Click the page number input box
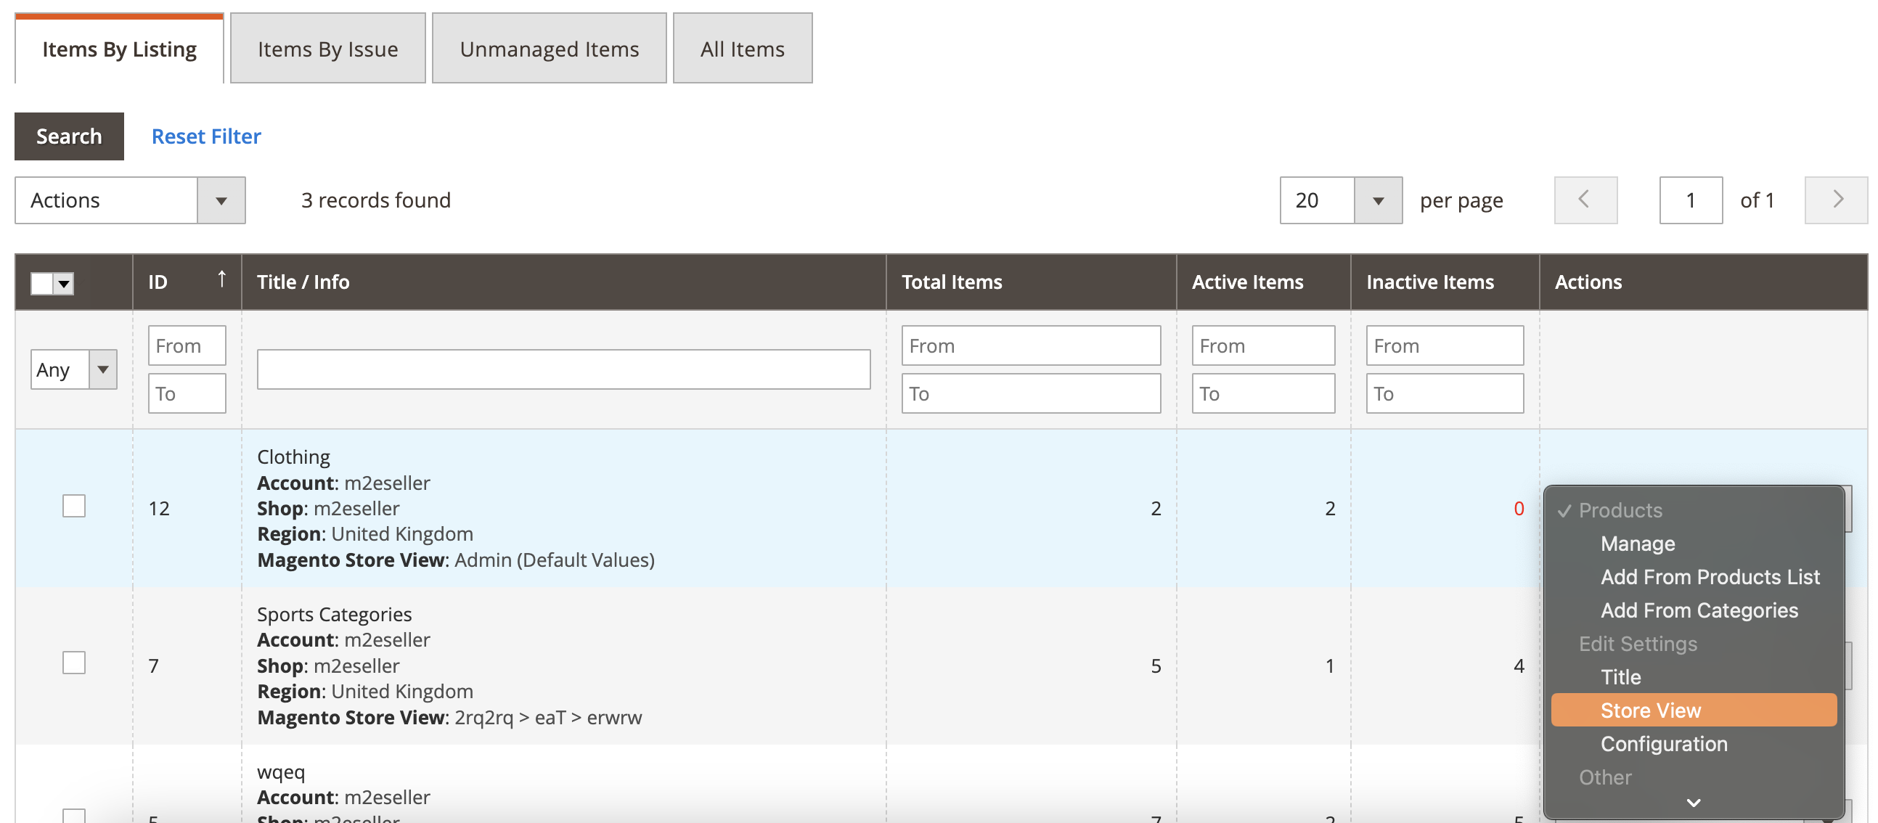This screenshot has height=823, width=1878. tap(1690, 200)
